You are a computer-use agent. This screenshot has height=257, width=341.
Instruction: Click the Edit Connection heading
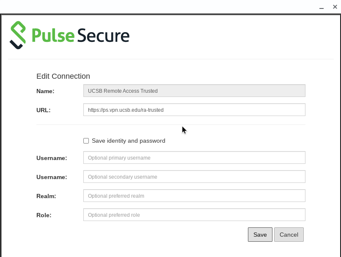63,76
